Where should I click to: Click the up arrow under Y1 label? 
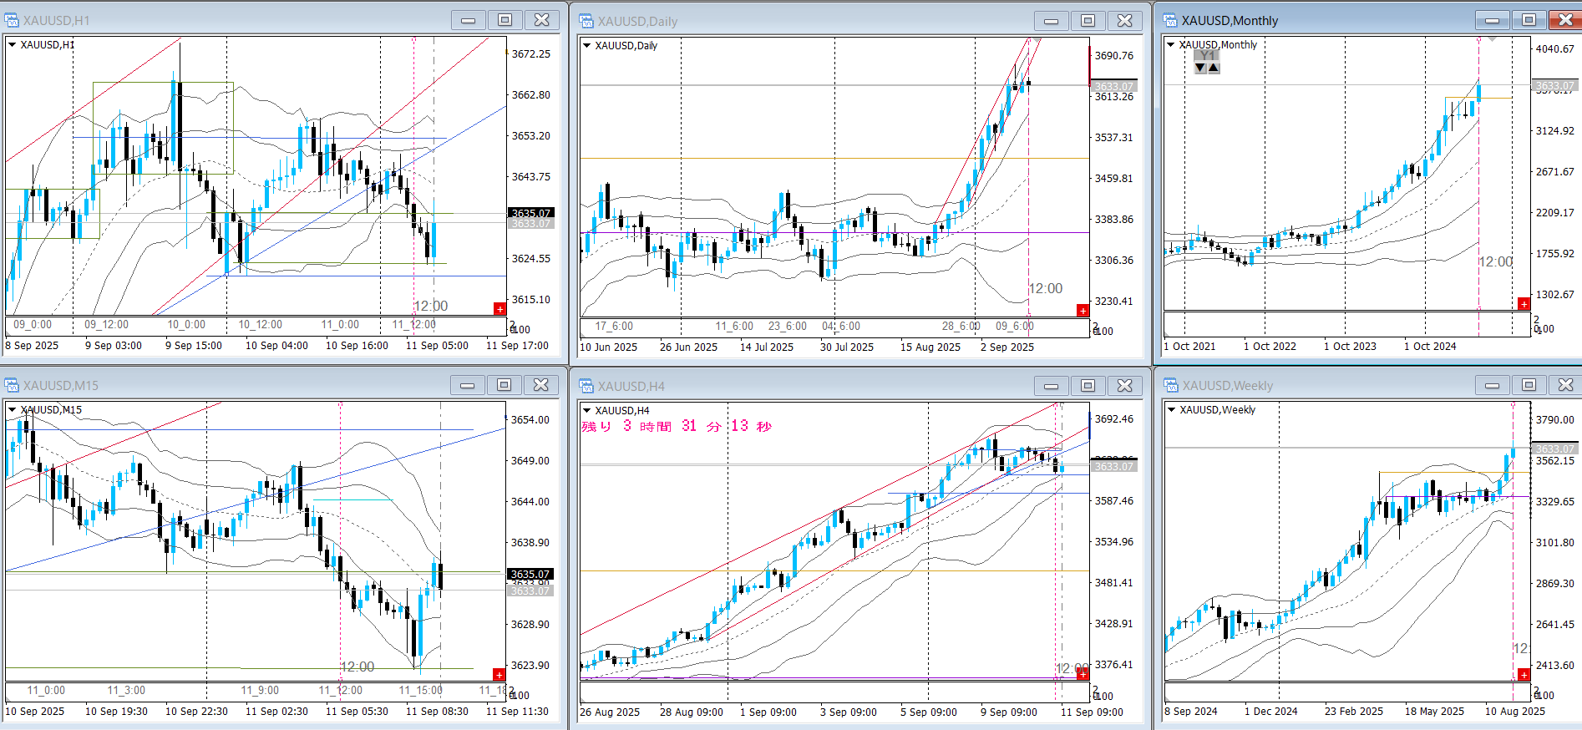(x=1214, y=68)
